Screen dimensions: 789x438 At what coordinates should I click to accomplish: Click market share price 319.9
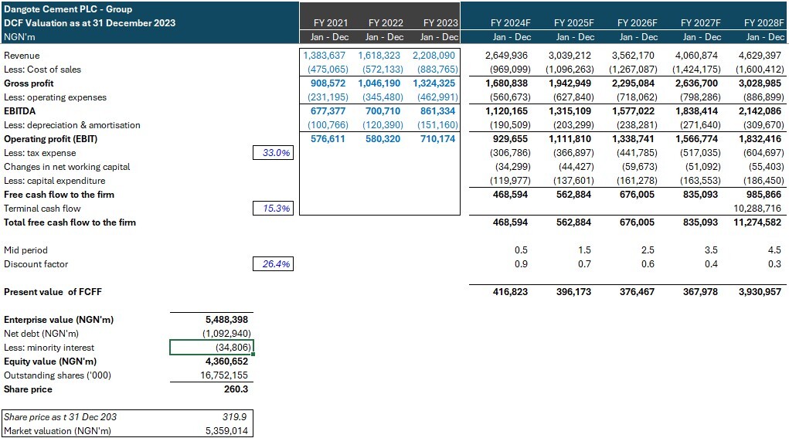click(x=234, y=417)
